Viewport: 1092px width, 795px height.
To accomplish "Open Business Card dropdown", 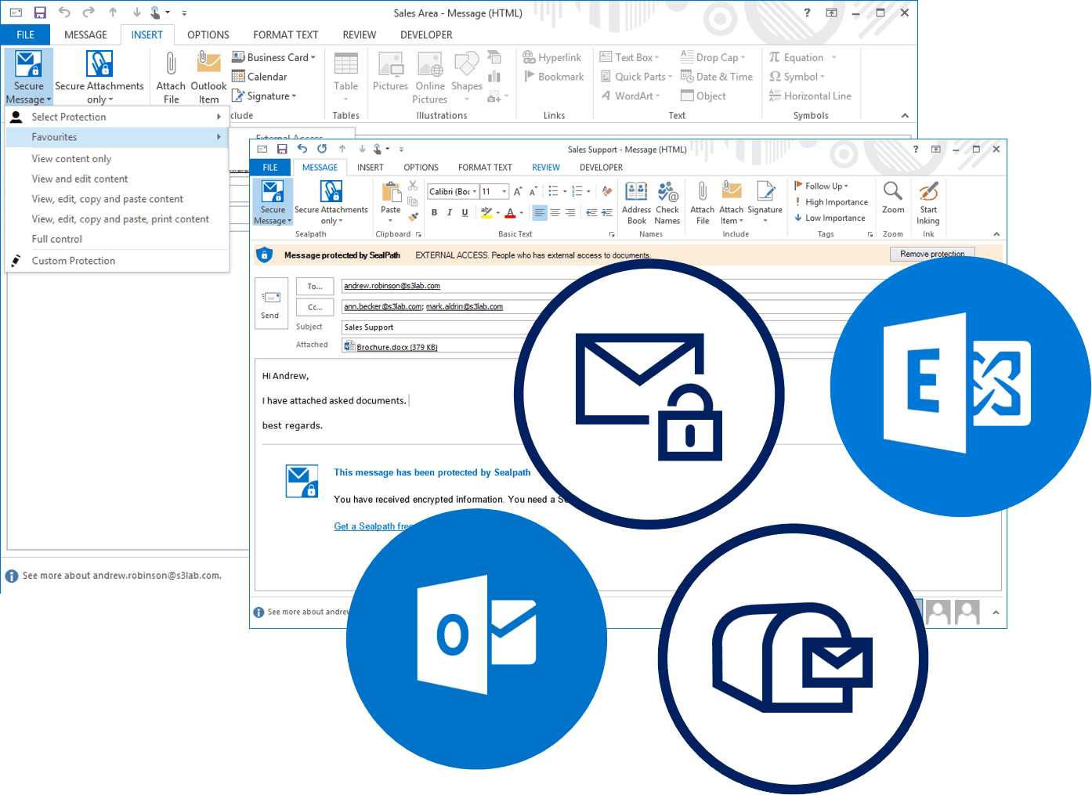I will click(x=273, y=57).
